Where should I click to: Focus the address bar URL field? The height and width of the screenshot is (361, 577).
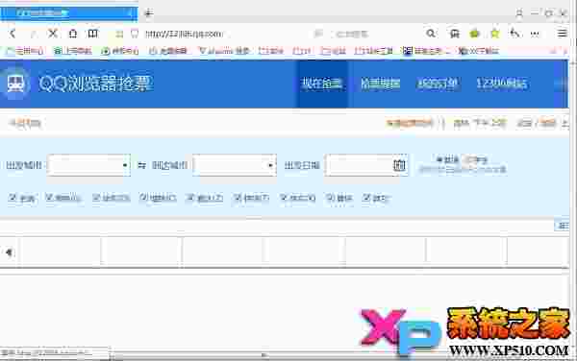coord(184,35)
